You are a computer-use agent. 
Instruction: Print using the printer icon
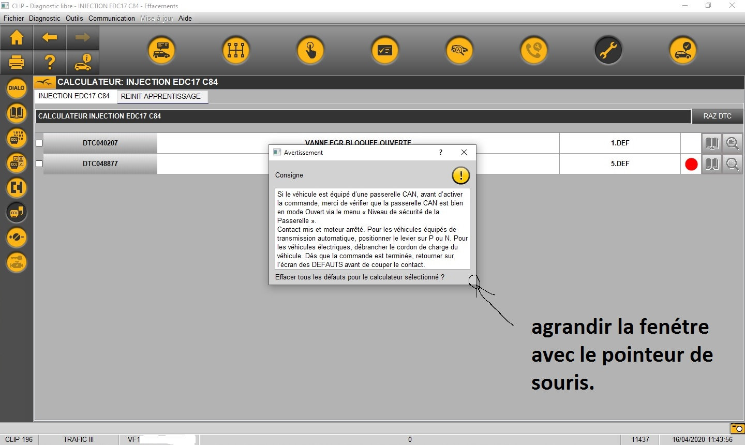[x=17, y=62]
